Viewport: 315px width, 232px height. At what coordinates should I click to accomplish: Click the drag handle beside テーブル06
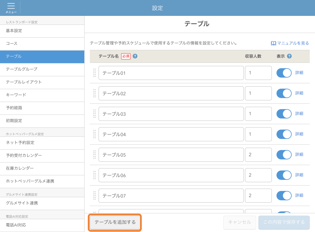(94, 175)
